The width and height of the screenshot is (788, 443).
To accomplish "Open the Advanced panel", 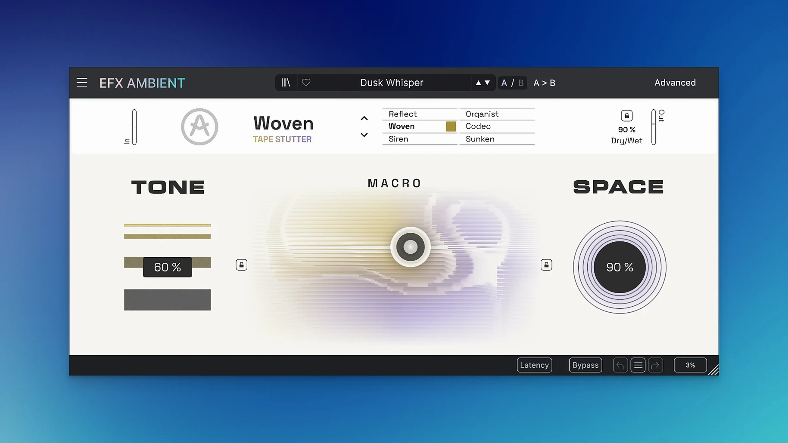I will (x=675, y=83).
